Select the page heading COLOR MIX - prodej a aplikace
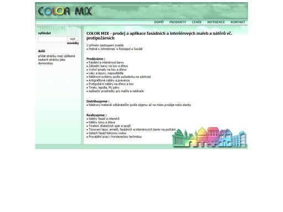This screenshot has height=212, width=283. (x=159, y=36)
